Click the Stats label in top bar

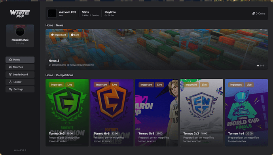point(85,12)
